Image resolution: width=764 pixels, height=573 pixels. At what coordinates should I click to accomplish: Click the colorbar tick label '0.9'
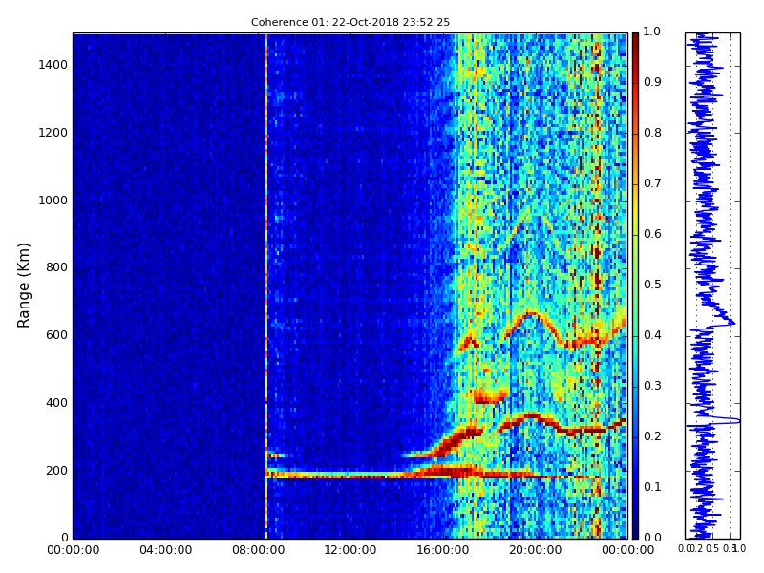652,82
